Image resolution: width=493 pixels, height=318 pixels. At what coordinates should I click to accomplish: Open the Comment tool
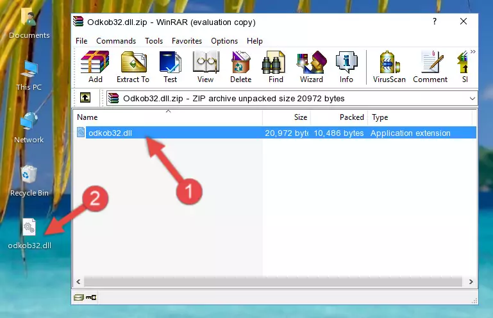[x=430, y=67]
